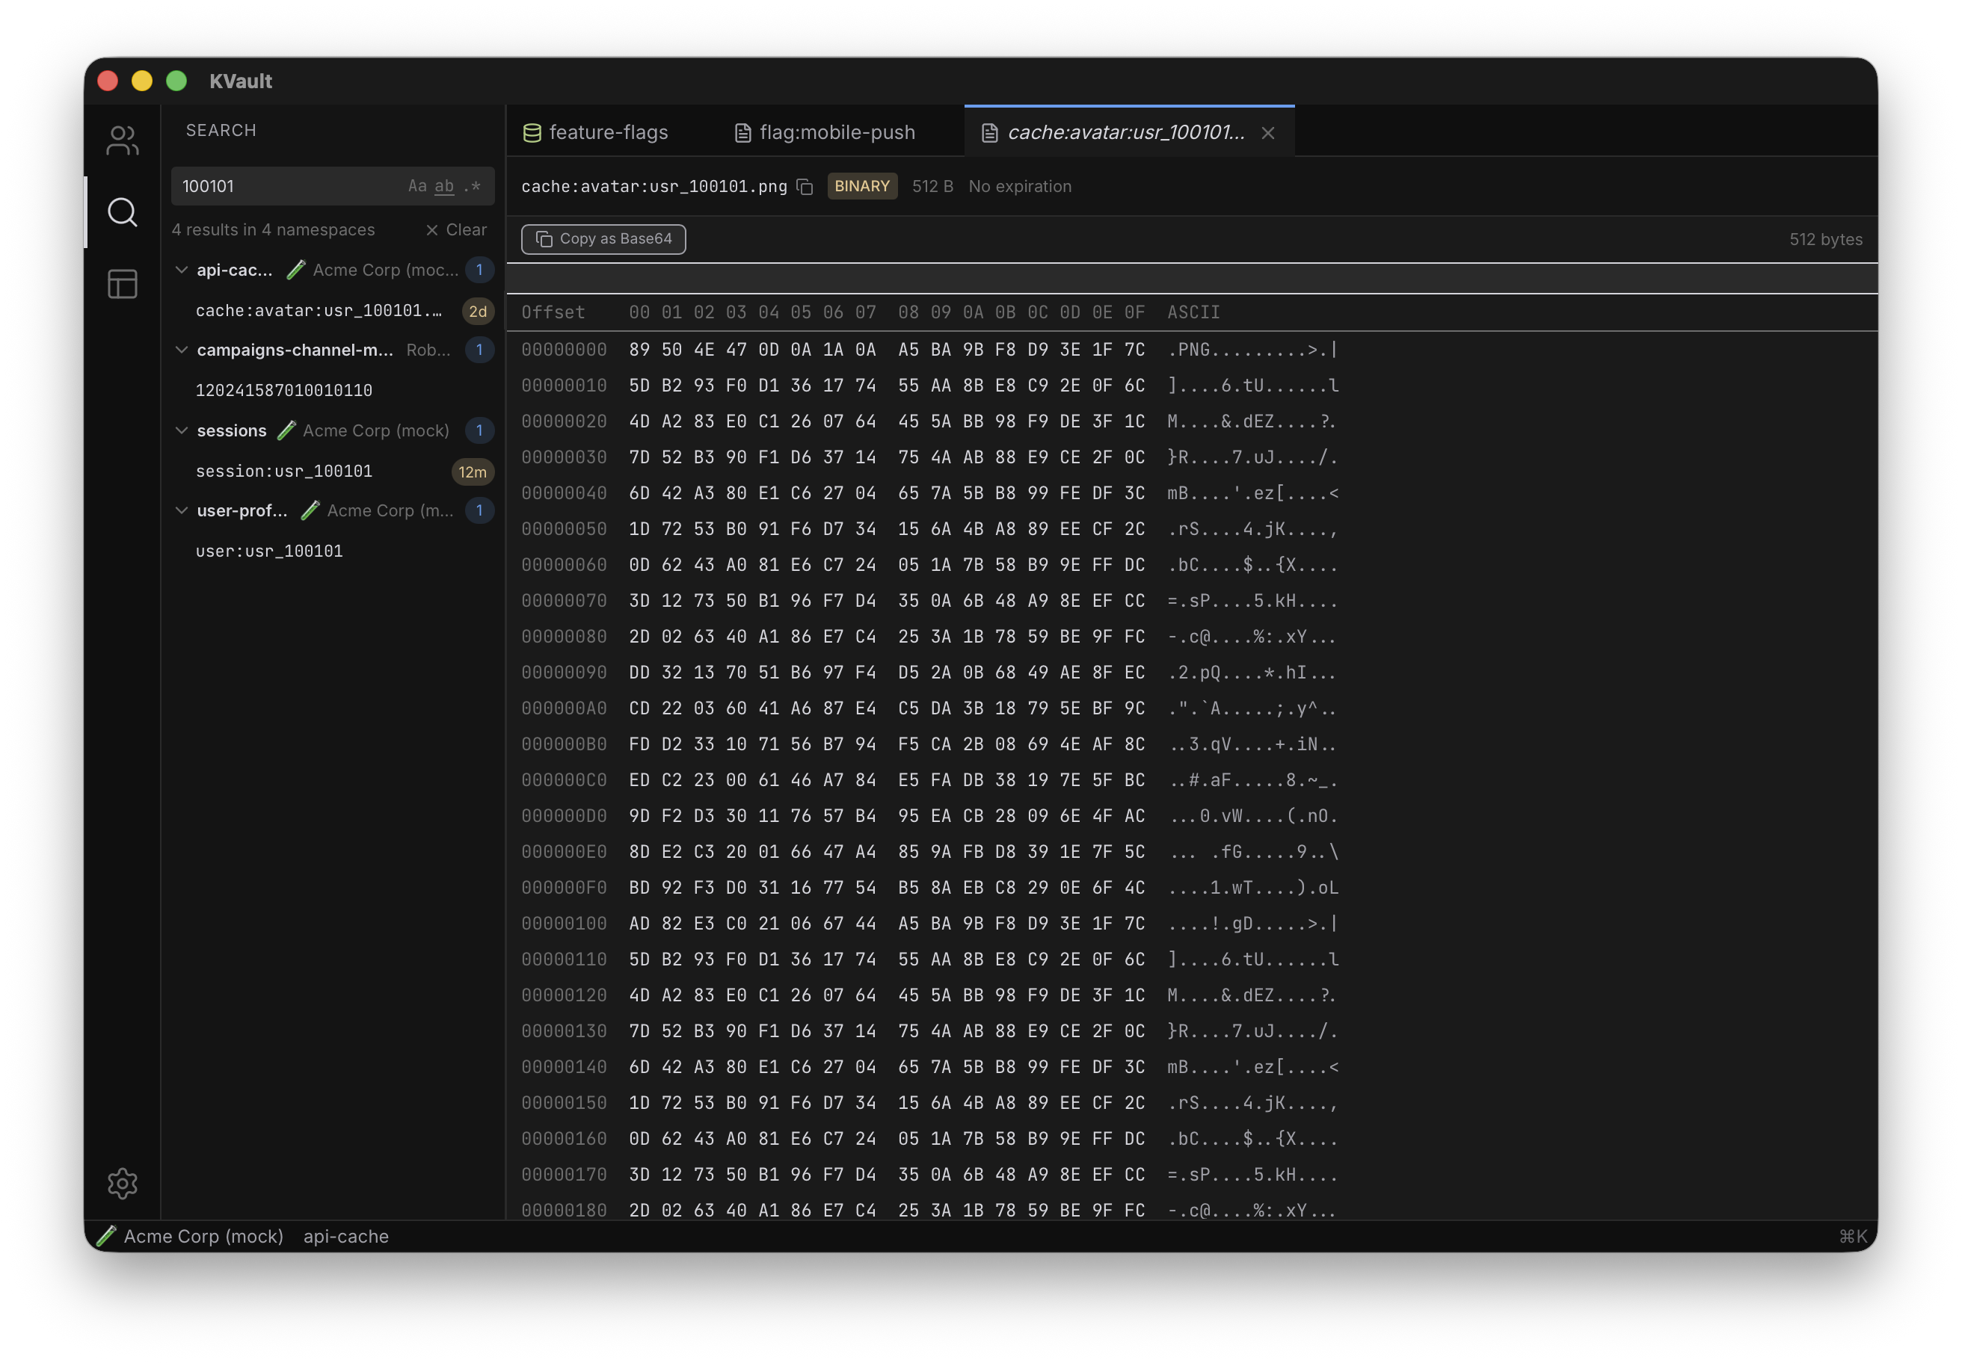Image resolution: width=1962 pixels, height=1363 pixels.
Task: Toggle whole-word matching with ab
Action: 443,185
